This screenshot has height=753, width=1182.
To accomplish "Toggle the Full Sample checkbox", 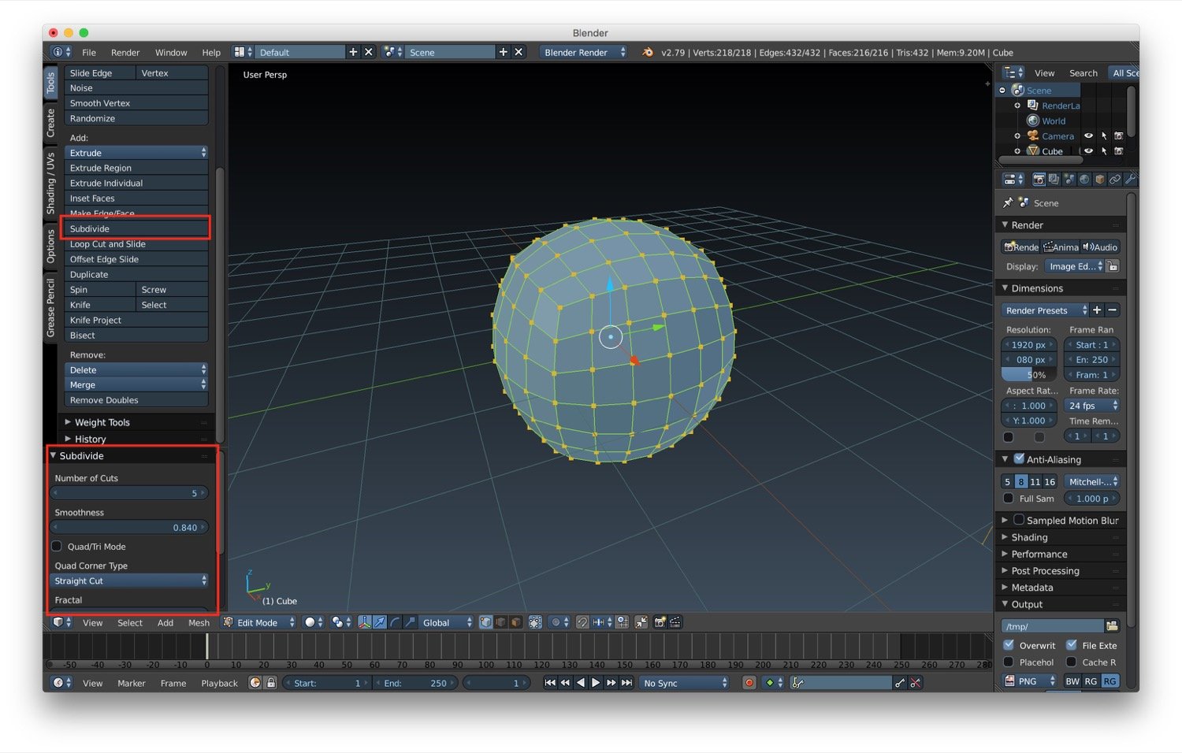I will 1009,498.
